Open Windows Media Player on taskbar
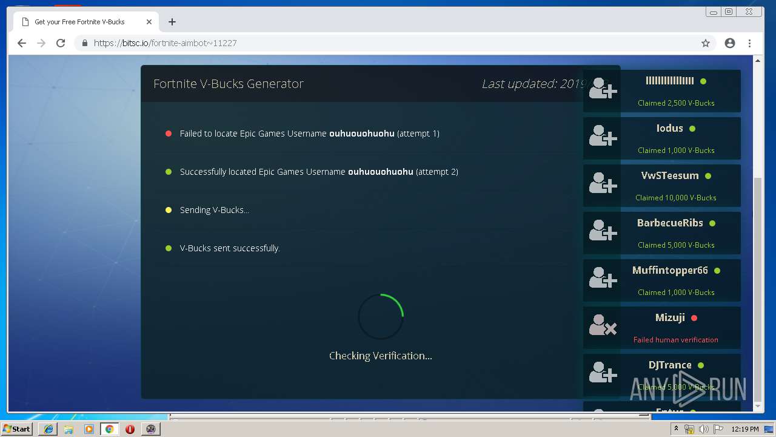This screenshot has width=776, height=437. point(89,429)
